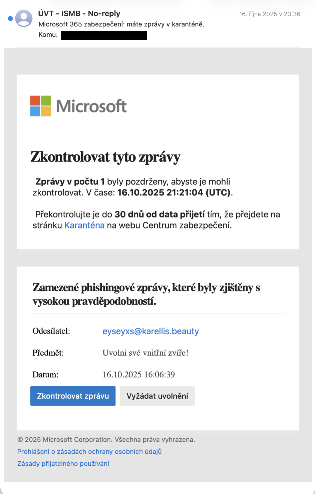
Task: Open the Zásady přijatelného používání link
Action: pyautogui.click(x=63, y=464)
